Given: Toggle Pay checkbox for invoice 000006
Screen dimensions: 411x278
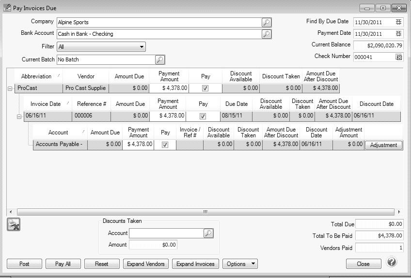Looking at the screenshot, I should click(203, 116).
